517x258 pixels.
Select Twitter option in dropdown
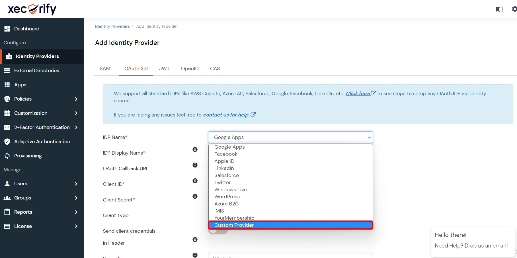point(290,182)
